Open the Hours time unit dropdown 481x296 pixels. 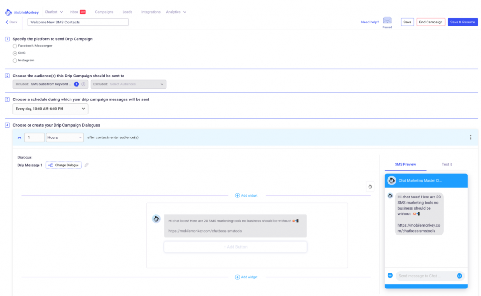pos(64,137)
